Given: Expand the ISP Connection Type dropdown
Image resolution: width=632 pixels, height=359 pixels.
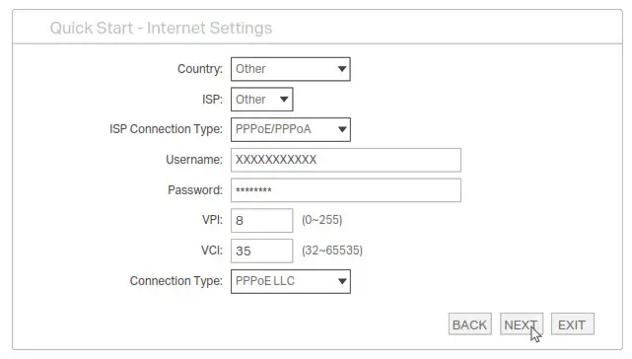Looking at the screenshot, I should tap(290, 129).
